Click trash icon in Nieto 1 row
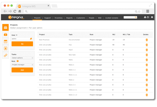 (x=147, y=65)
